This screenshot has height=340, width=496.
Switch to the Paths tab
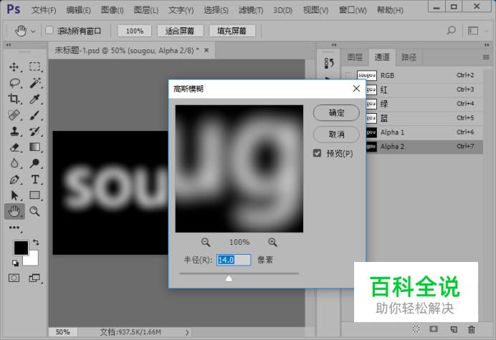pyautogui.click(x=409, y=57)
